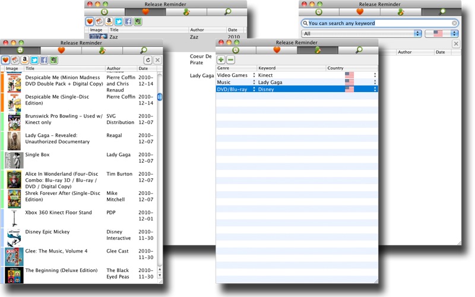Image resolution: width=475 pixels, height=297 pixels.
Task: Switch to clock tab in the front-left window
Action: tap(20, 50)
